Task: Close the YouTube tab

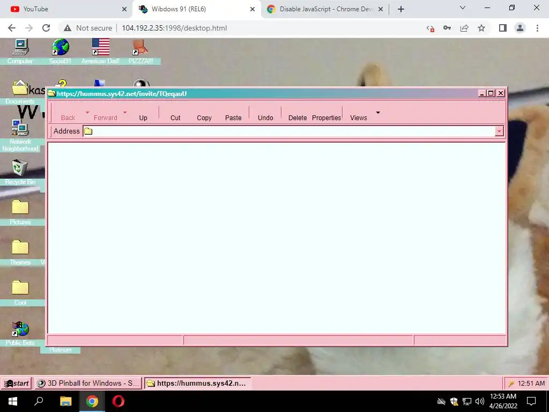Action: coord(124,9)
